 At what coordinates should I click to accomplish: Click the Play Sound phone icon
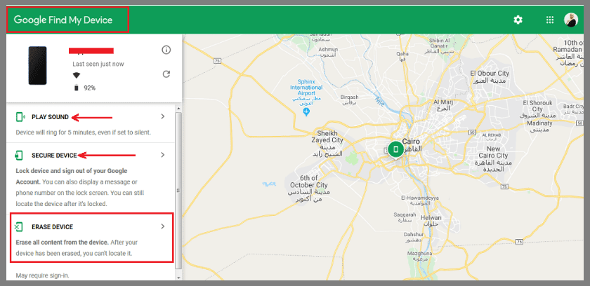click(20, 117)
